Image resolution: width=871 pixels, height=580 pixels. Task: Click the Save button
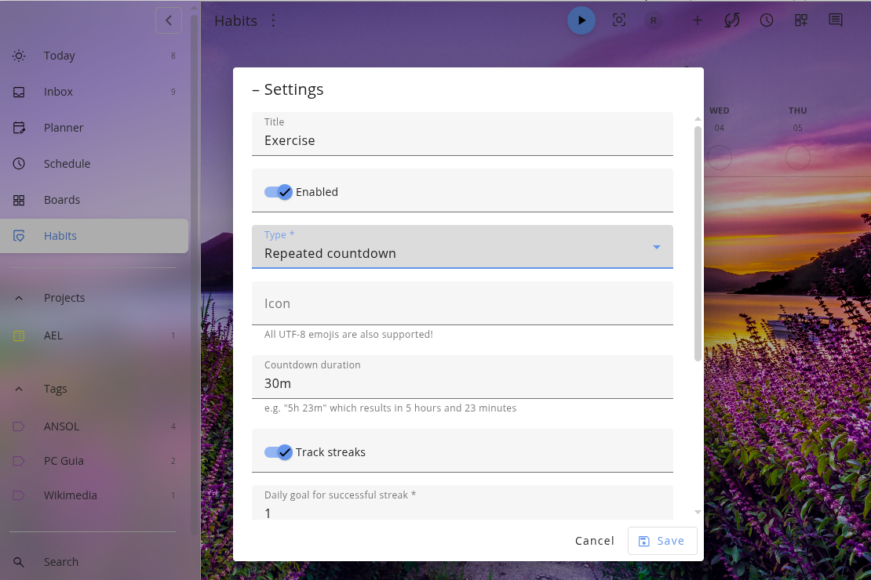click(x=661, y=541)
